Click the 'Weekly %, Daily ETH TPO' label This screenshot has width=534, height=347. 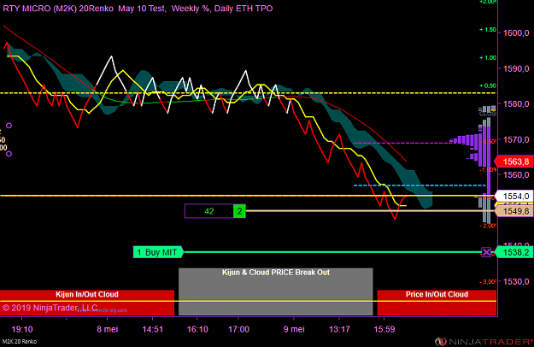tap(222, 9)
